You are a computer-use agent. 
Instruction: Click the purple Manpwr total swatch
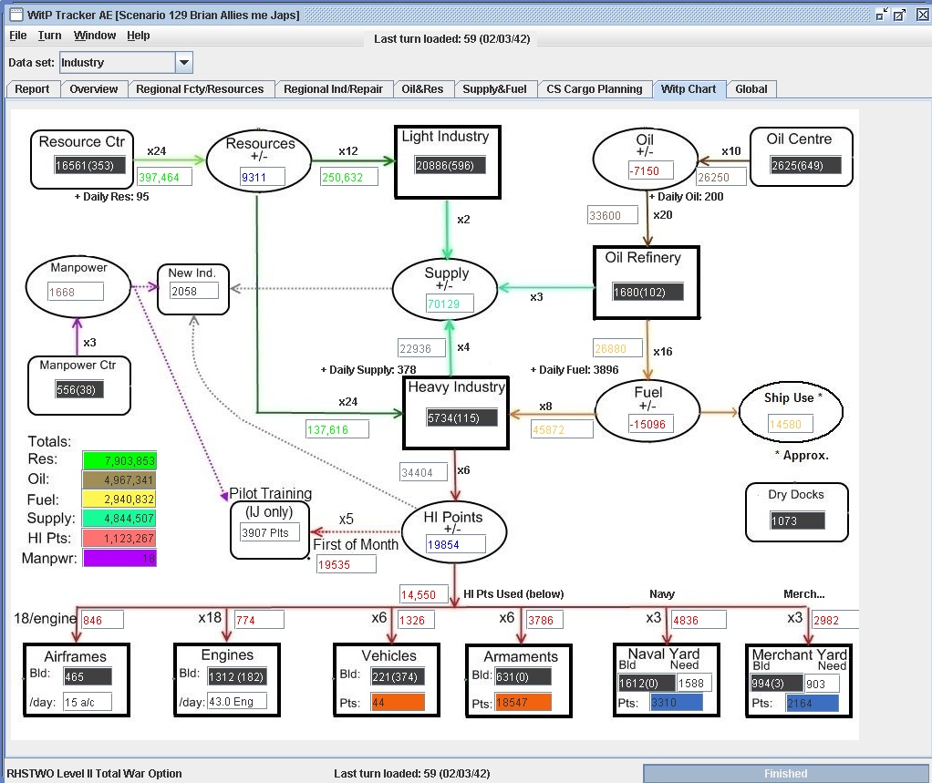[x=119, y=558]
